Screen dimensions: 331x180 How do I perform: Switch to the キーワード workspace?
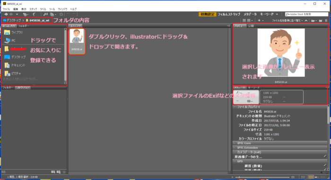267,14
